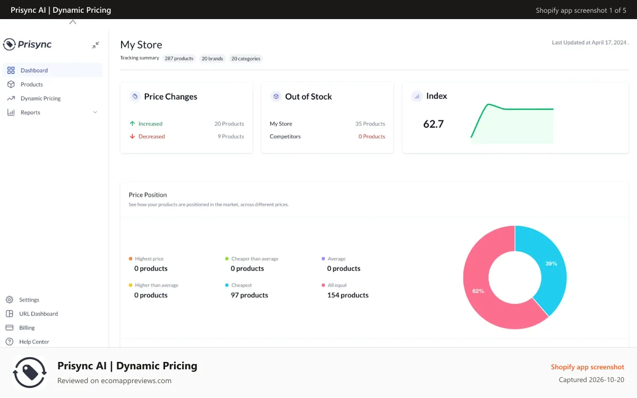Click the 97 products Cheapest count
Image resolution: width=637 pixels, height=398 pixels.
249,295
